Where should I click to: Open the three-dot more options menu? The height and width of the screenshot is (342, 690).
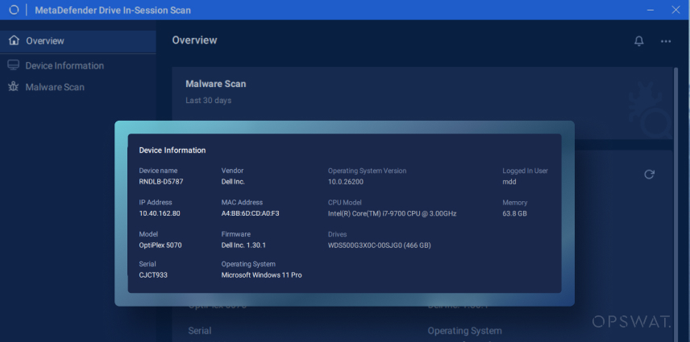[665, 41]
